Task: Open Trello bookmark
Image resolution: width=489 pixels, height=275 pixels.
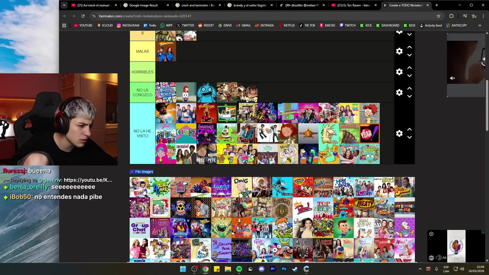Action: point(150,26)
